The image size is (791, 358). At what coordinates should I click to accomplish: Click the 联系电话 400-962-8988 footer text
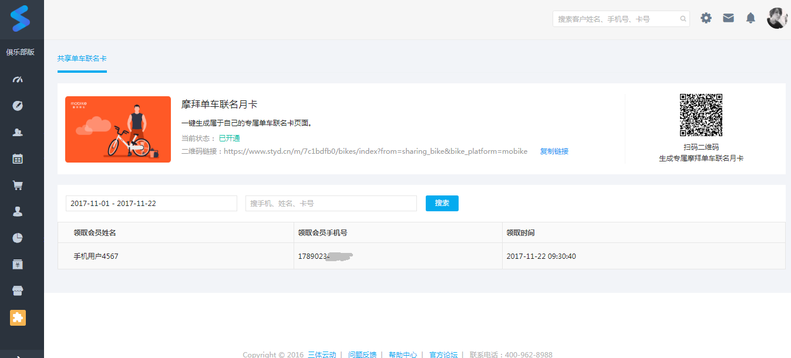point(511,354)
